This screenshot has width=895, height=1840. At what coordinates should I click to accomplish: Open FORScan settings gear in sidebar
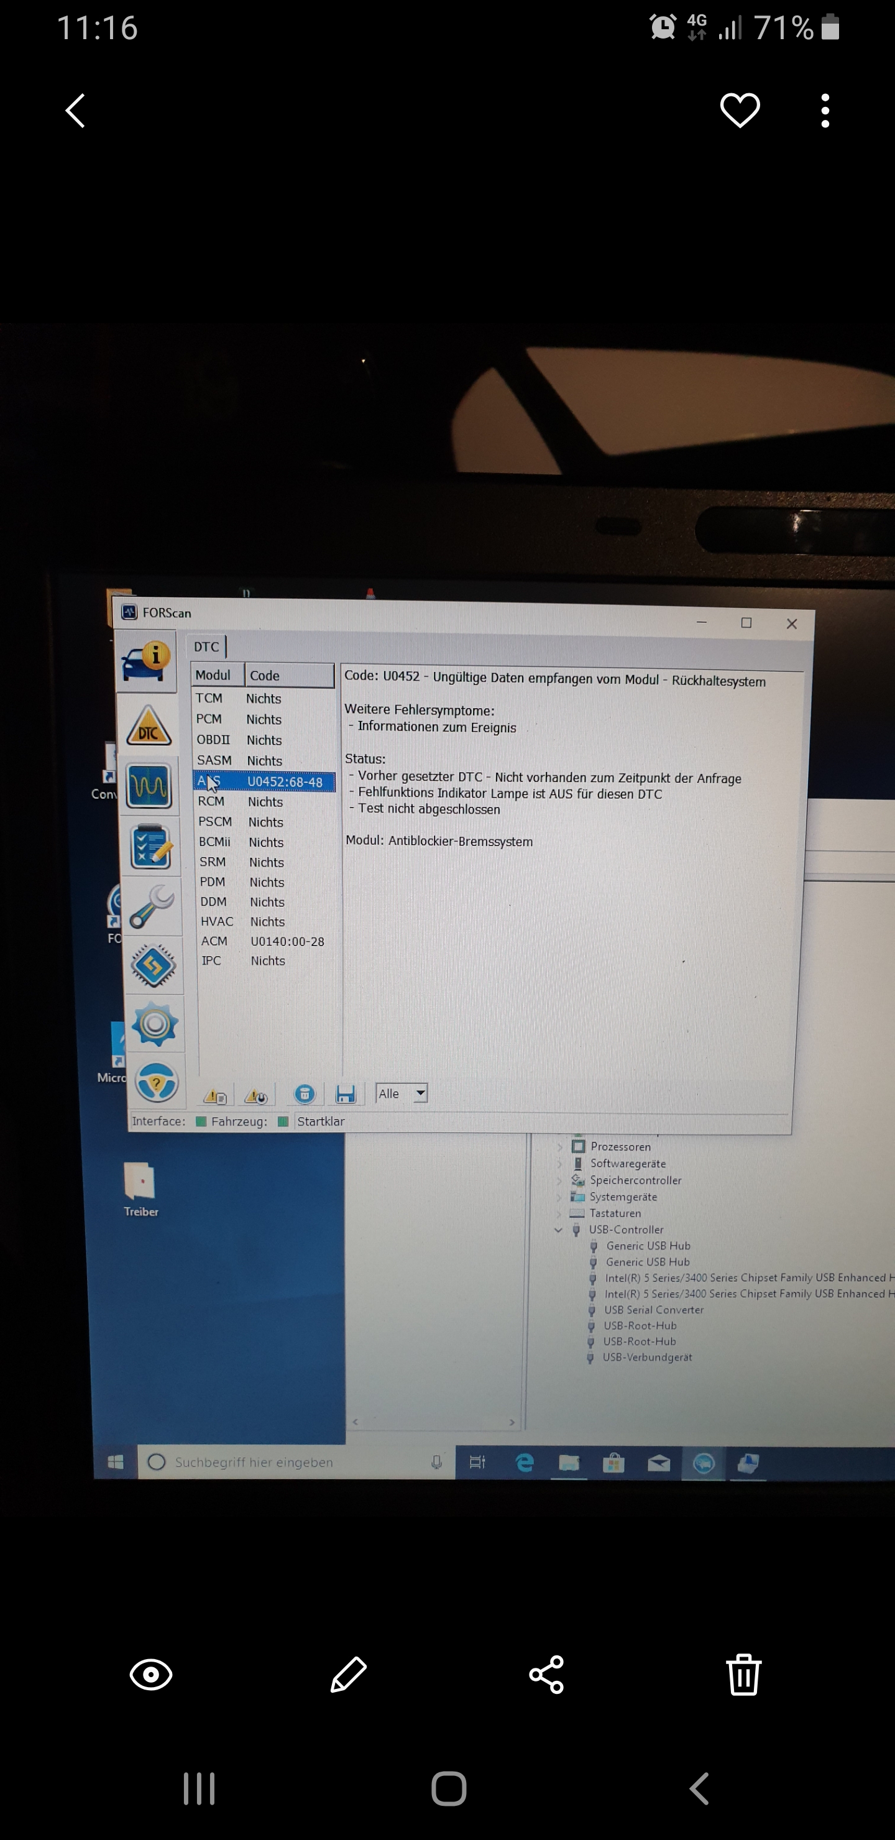coord(155,1025)
